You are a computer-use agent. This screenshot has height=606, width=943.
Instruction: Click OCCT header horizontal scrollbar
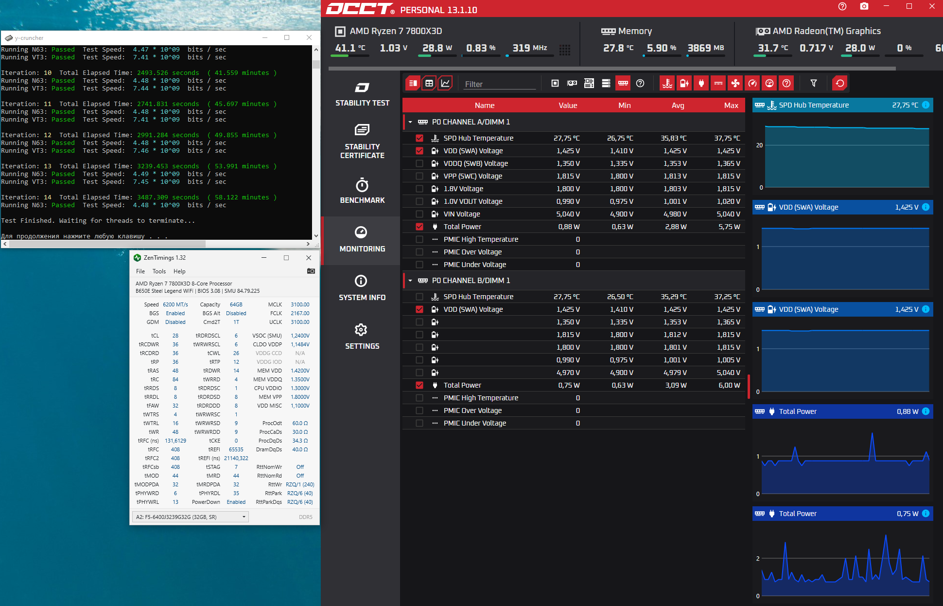point(612,69)
